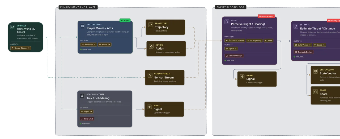Select the Perceive (Sight / Hearing) title
The image size is (340, 139).
coord(248,24)
